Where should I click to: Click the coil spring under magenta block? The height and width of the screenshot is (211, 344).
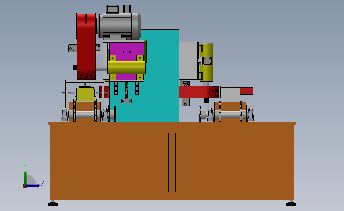(x=127, y=90)
